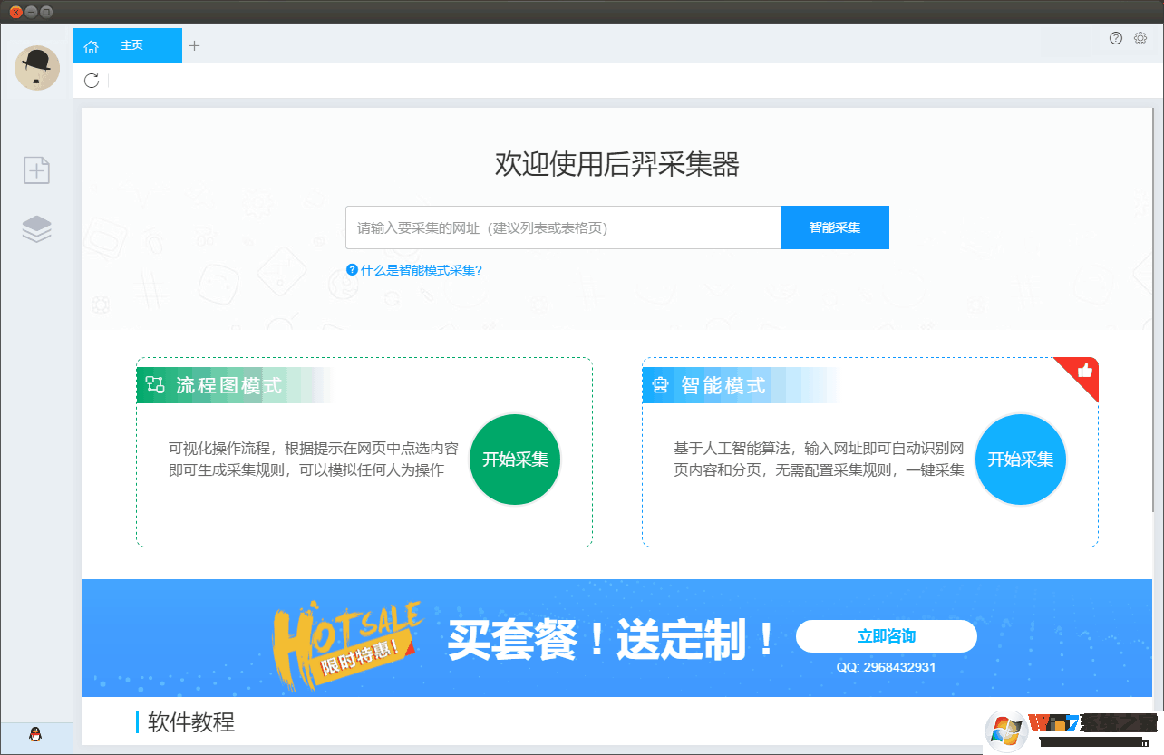
Task: Create a new task with the sidebar page icon
Action: coord(36,169)
